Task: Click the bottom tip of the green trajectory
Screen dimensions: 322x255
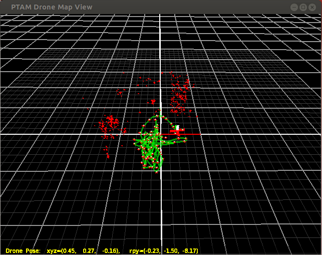Action: point(156,172)
